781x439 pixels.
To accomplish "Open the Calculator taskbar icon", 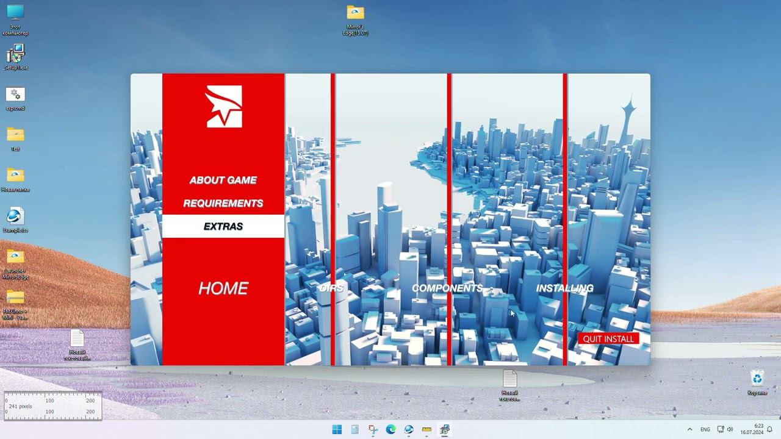I will click(355, 429).
